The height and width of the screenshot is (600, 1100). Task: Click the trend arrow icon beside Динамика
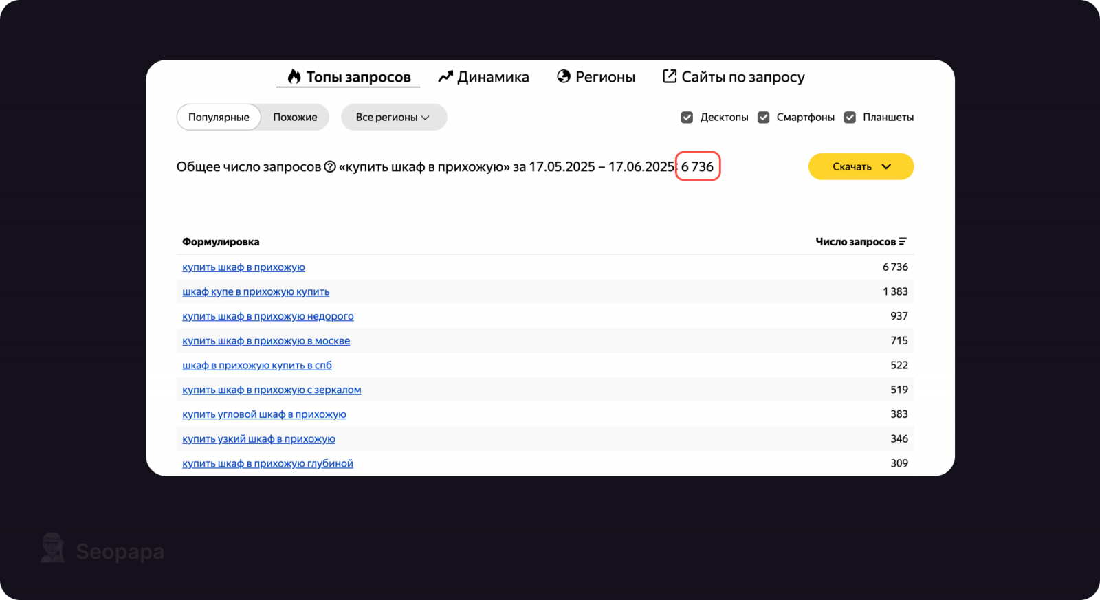(x=445, y=76)
